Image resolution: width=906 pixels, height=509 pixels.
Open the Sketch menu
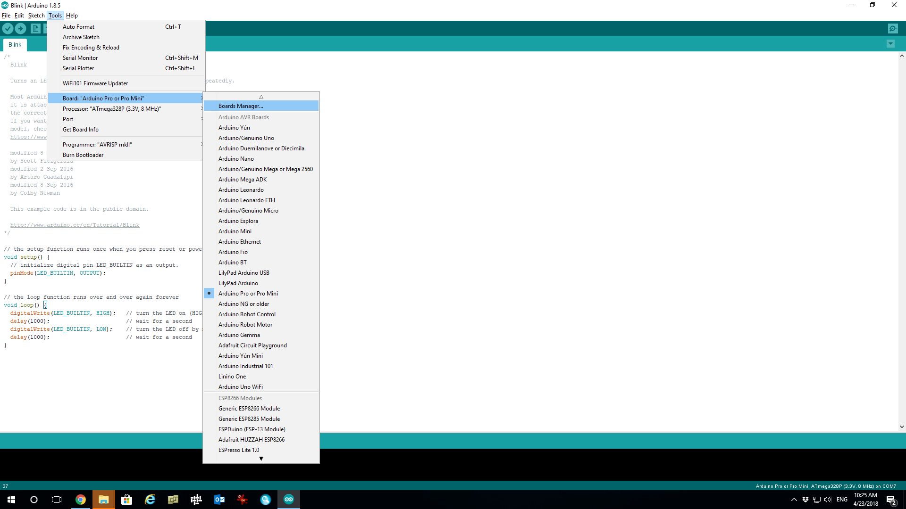(x=36, y=16)
